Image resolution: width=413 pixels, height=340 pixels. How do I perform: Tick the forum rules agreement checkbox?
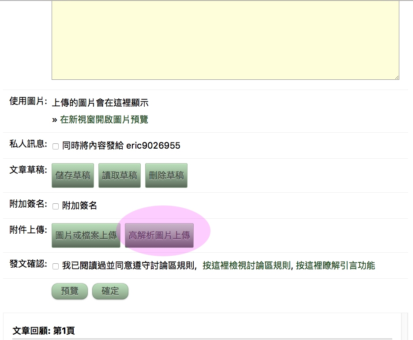coord(56,266)
